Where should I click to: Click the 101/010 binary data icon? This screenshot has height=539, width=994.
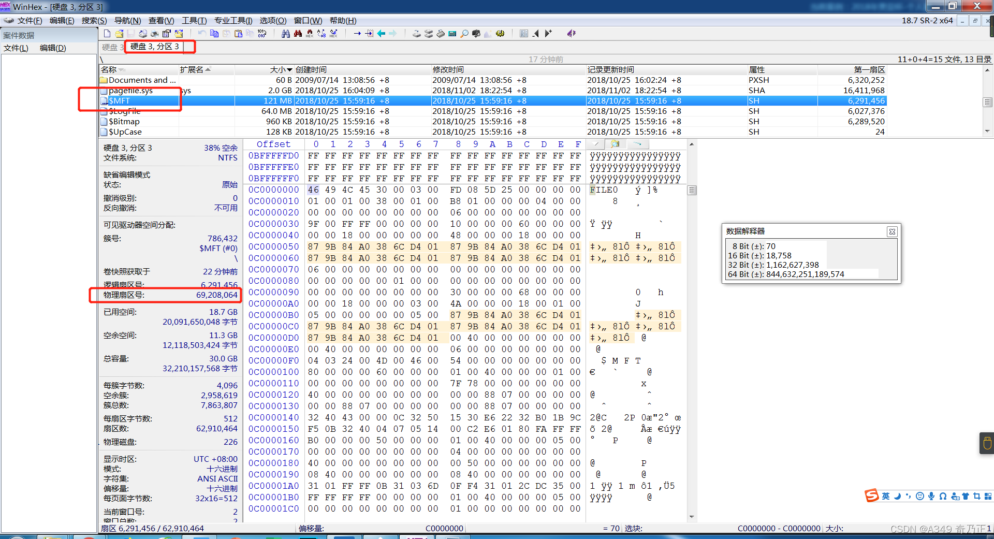pos(262,34)
